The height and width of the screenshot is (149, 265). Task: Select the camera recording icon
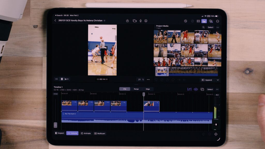pyautogui.click(x=134, y=21)
